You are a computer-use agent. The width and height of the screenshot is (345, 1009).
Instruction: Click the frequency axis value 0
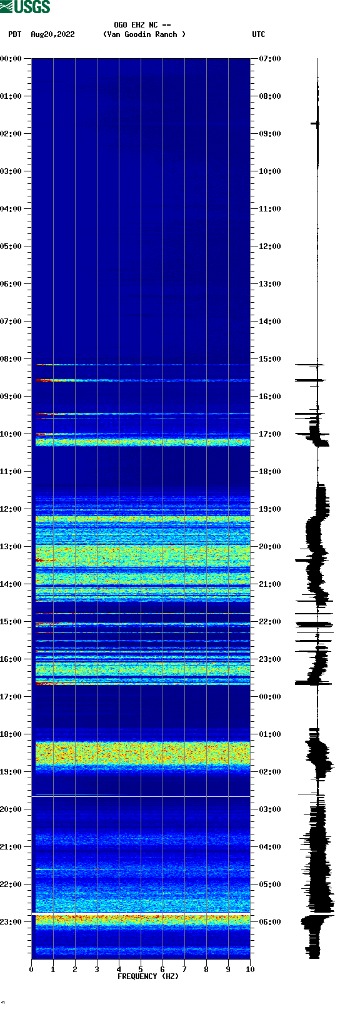pyautogui.click(x=31, y=970)
